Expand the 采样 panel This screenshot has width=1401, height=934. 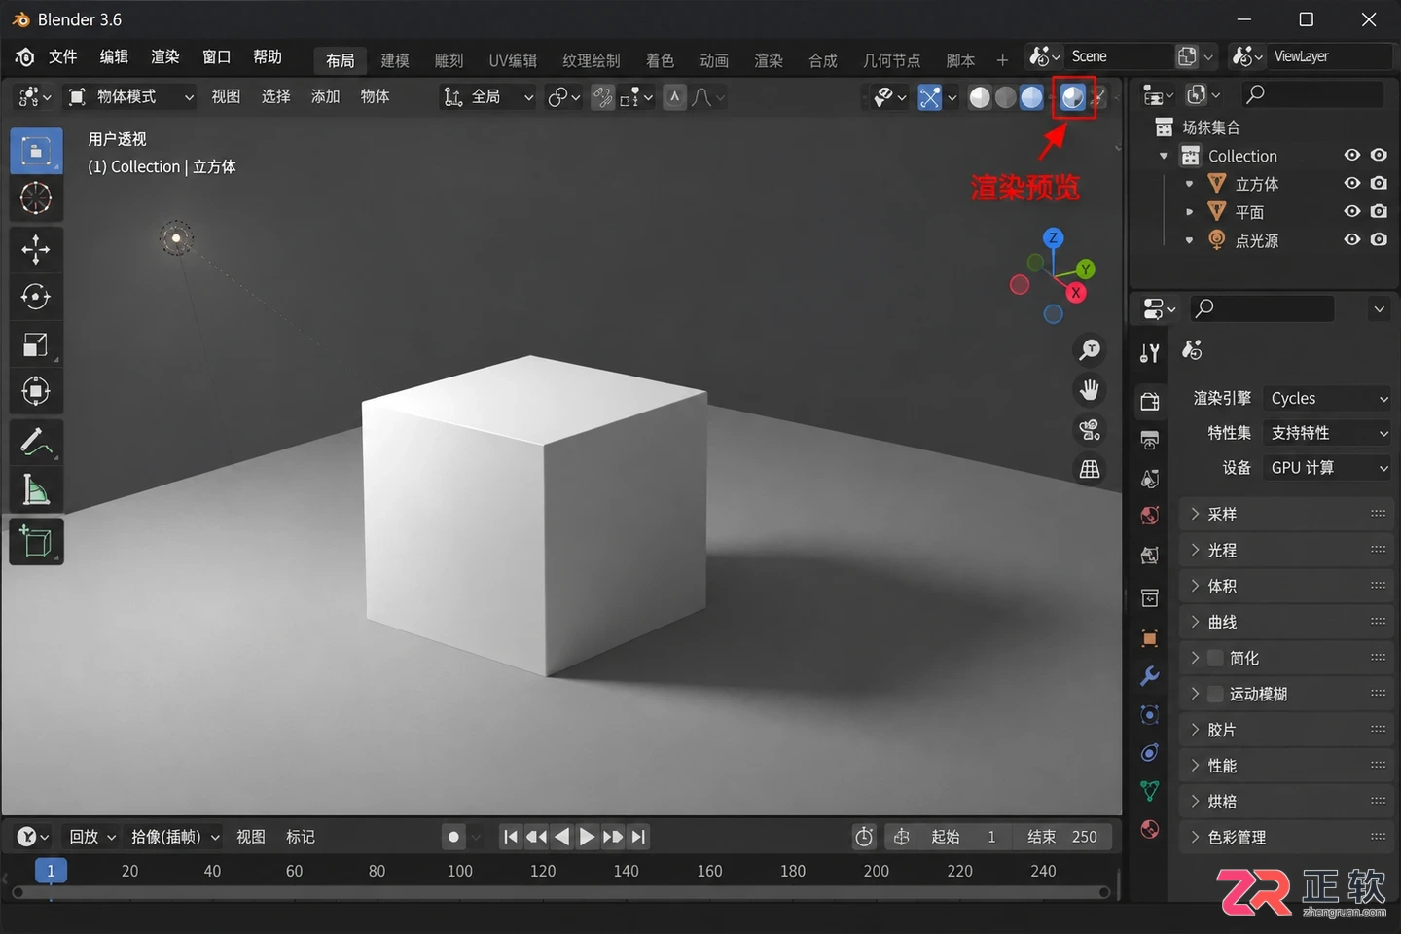pos(1286,514)
